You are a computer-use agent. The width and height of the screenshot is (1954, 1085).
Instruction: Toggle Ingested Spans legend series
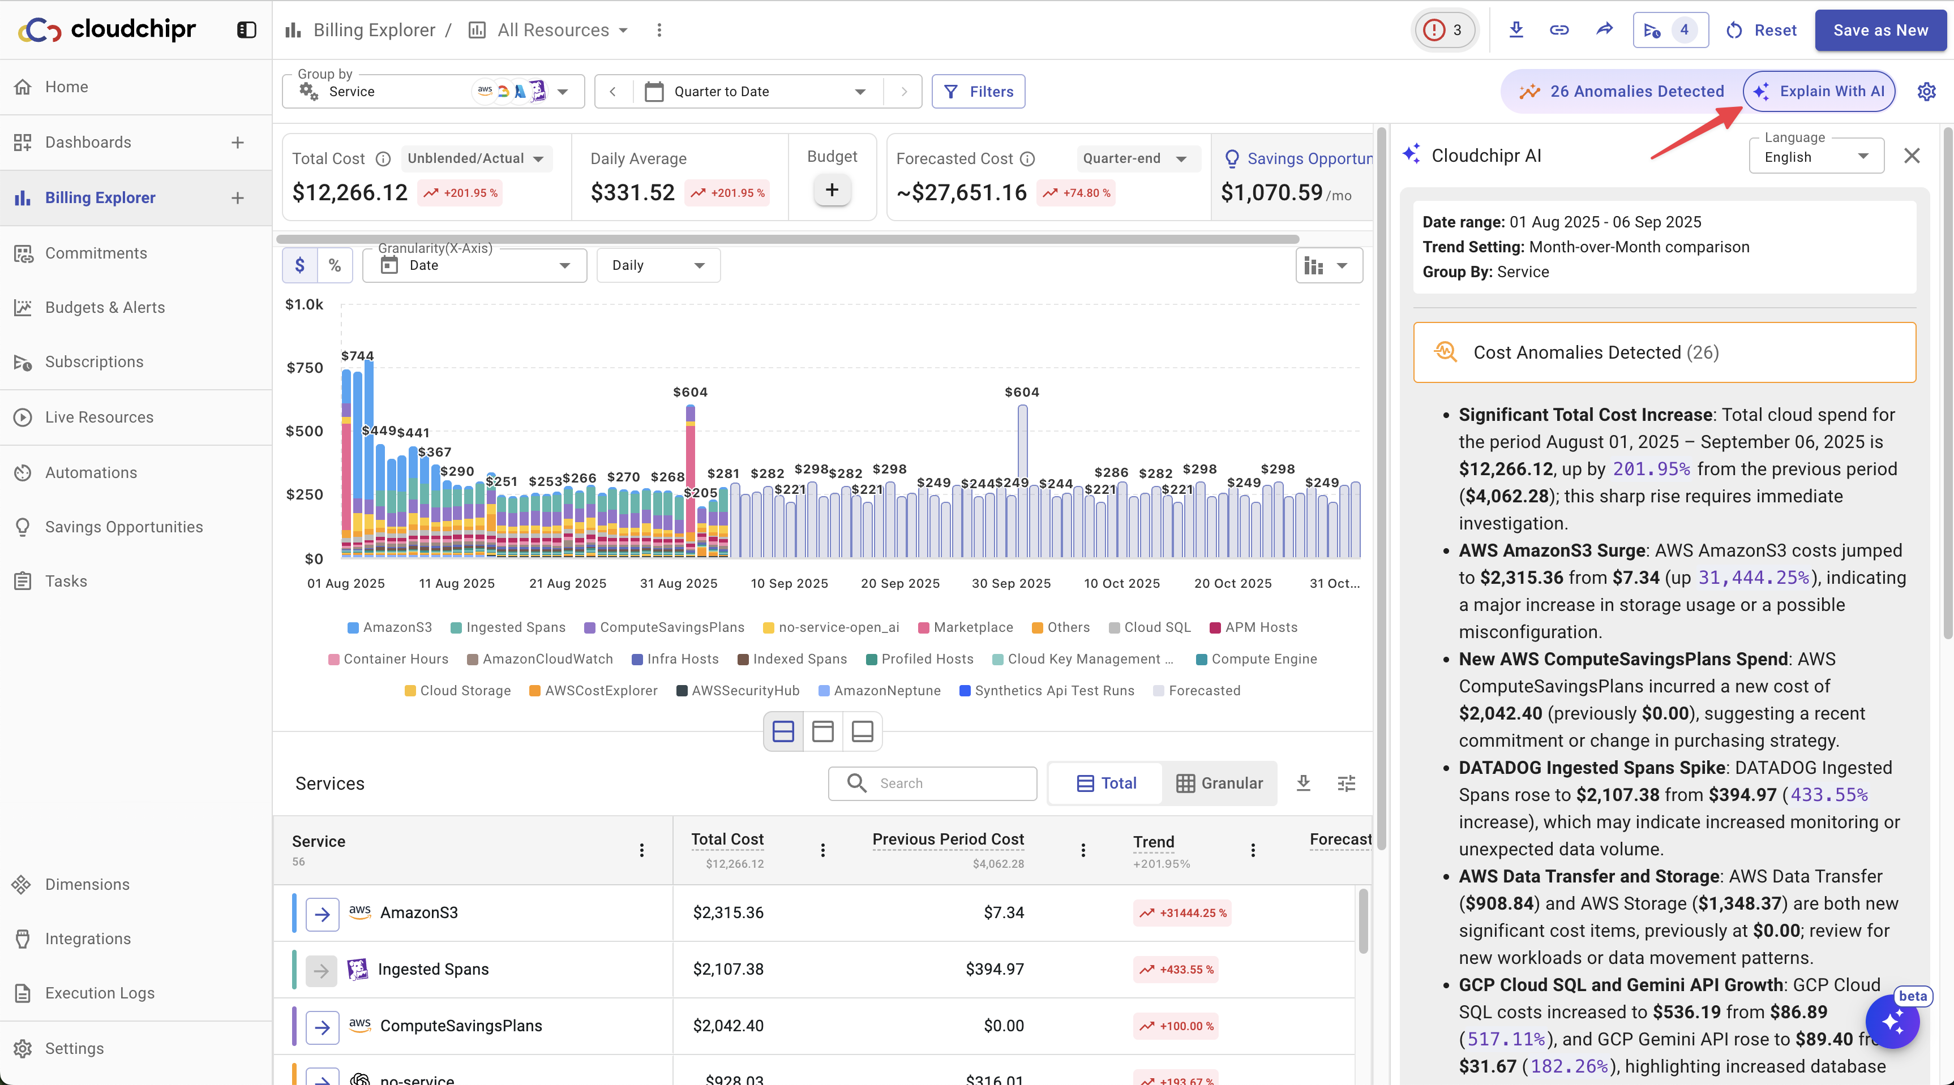click(508, 627)
